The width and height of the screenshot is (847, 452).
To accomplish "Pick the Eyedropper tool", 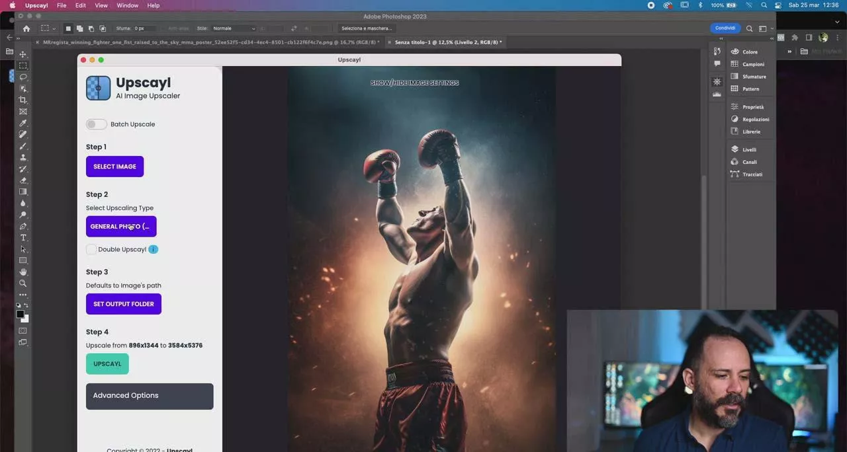I will pyautogui.click(x=23, y=123).
